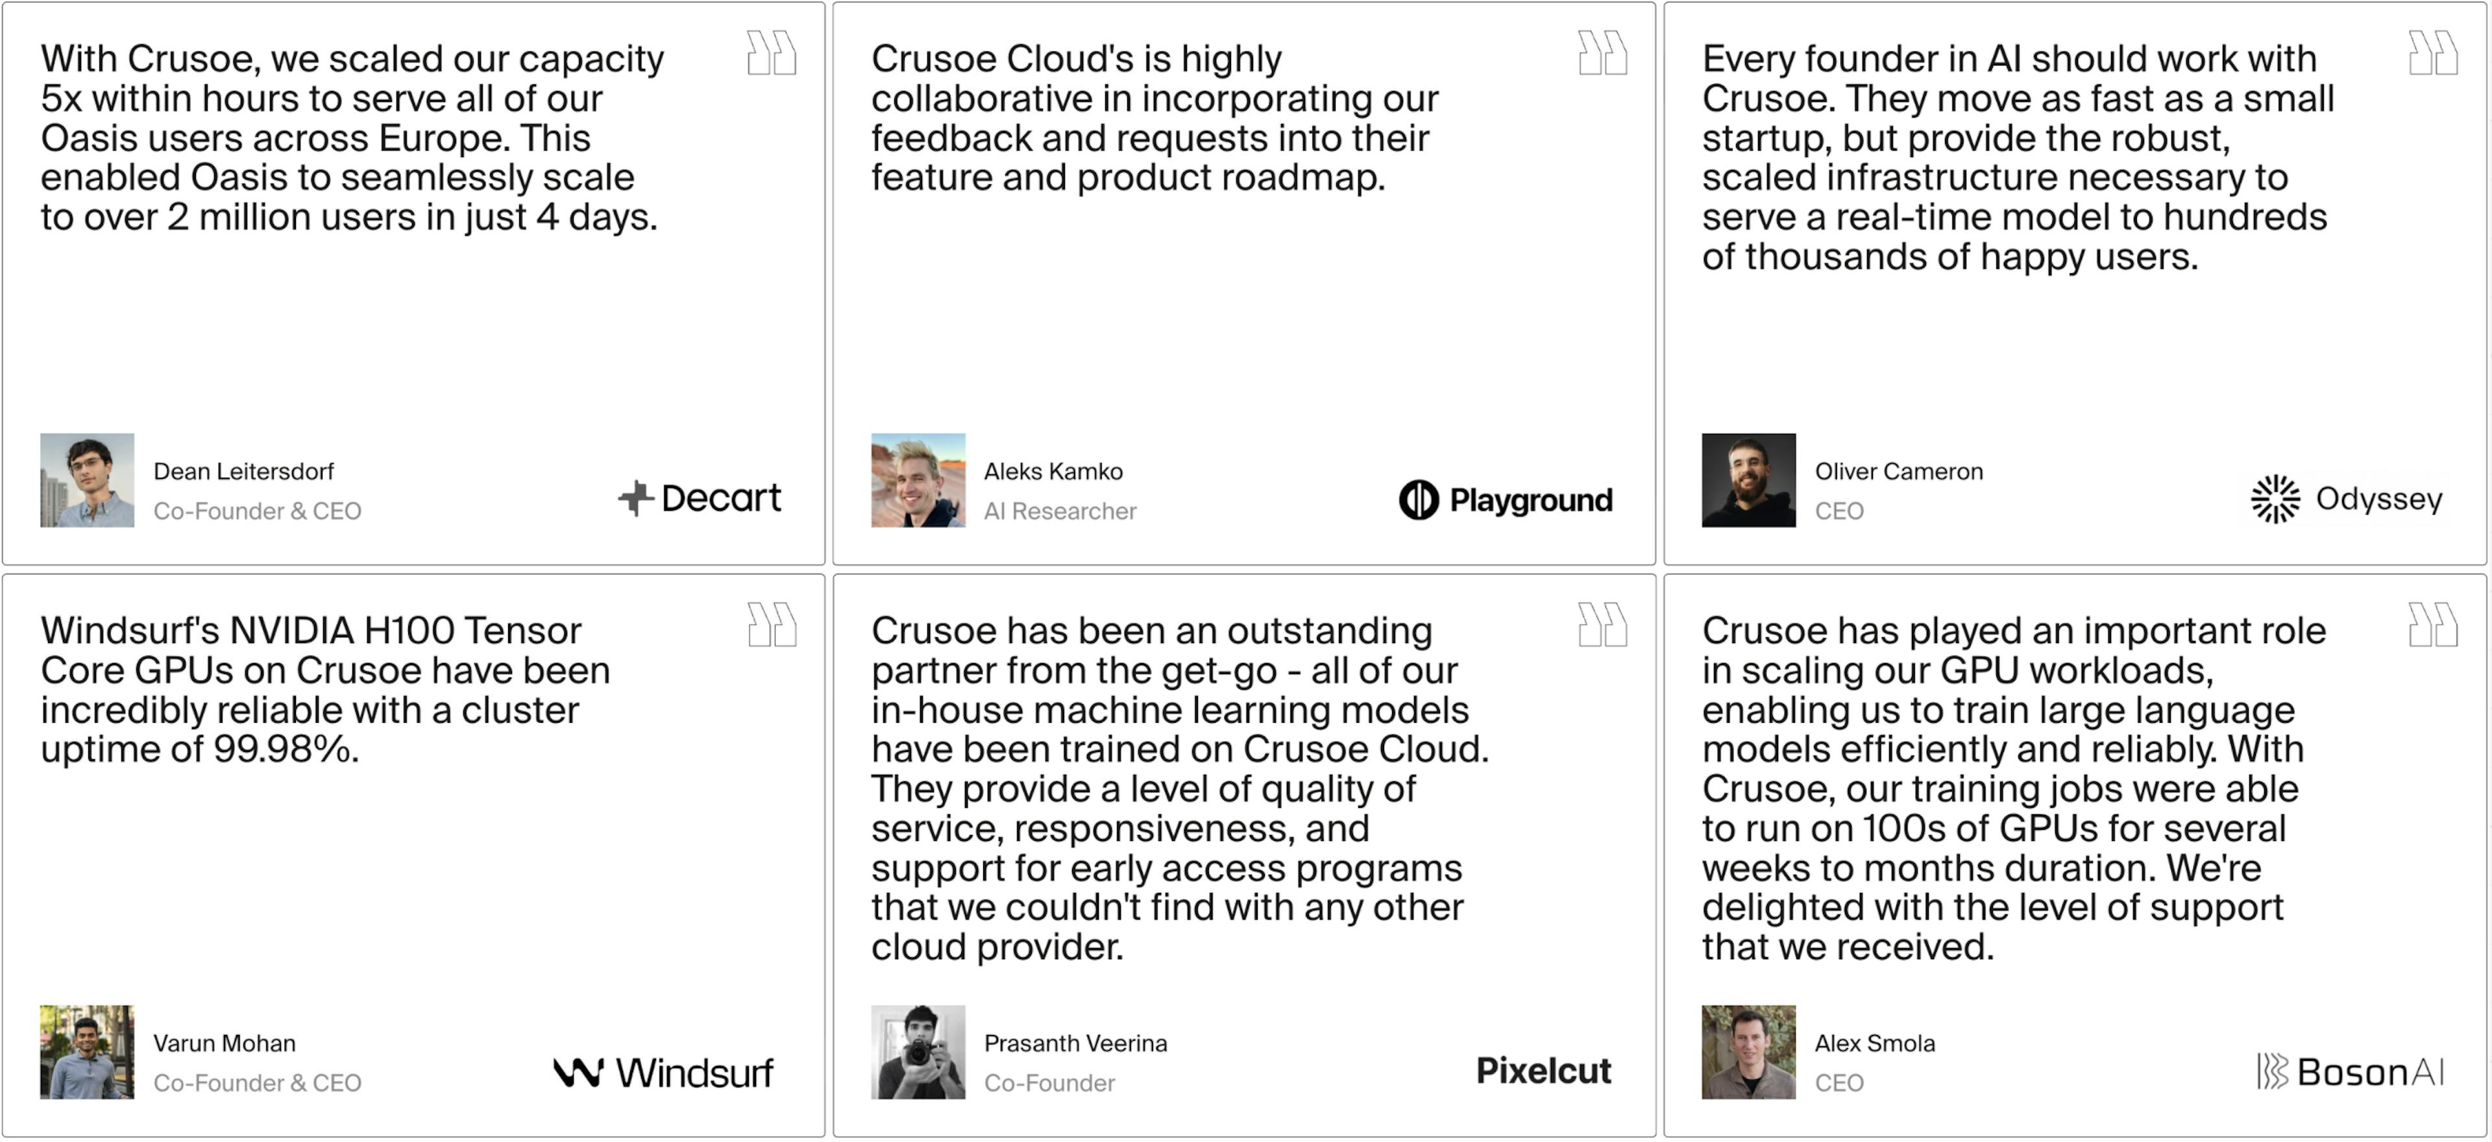Click the Playground company logo
The image size is (2492, 1142).
1506,500
